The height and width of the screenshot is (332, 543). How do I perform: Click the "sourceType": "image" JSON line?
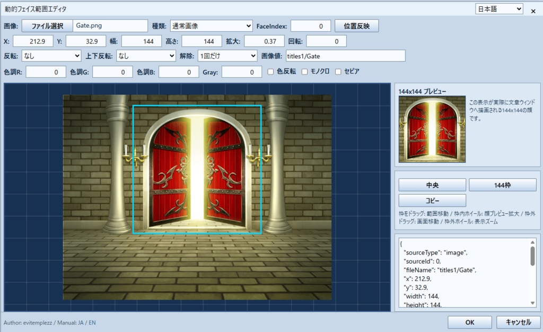tap(436, 253)
